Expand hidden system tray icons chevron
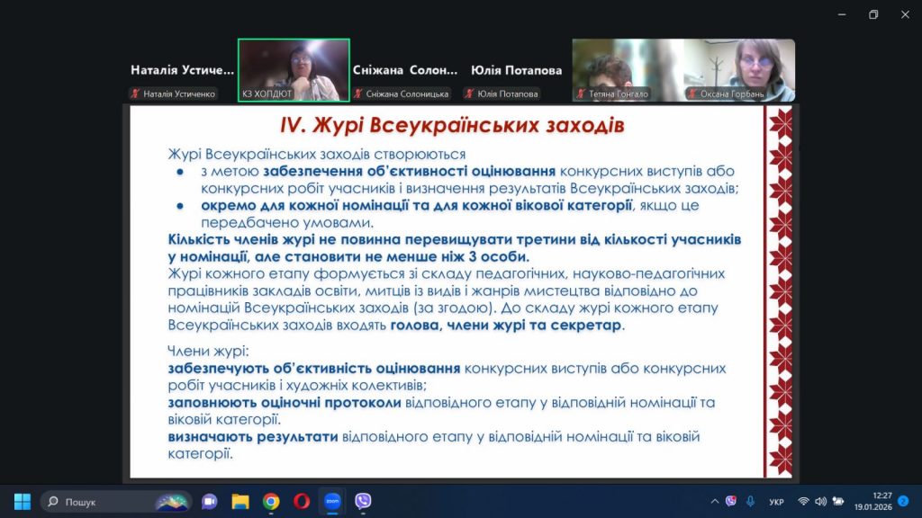The image size is (922, 518). coord(715,501)
